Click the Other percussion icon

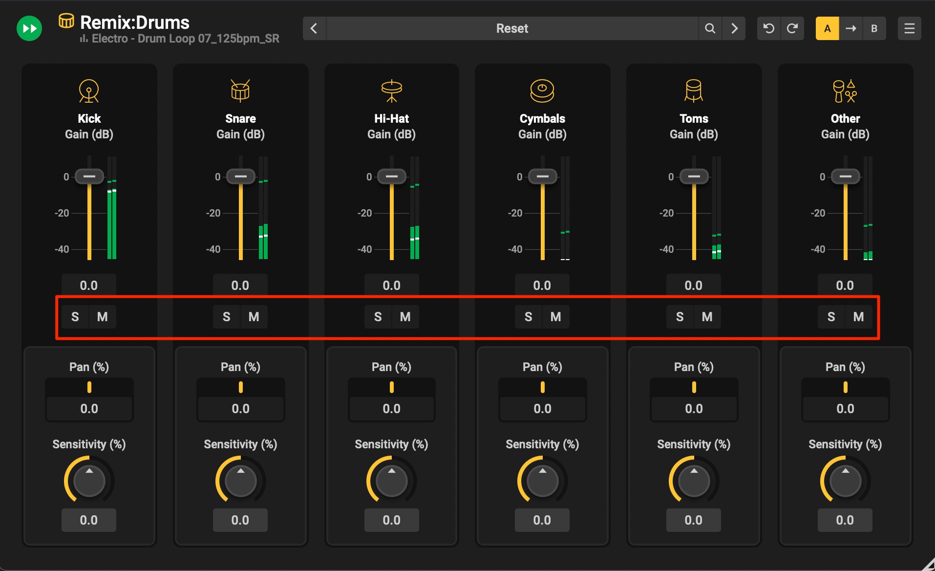[x=845, y=91]
